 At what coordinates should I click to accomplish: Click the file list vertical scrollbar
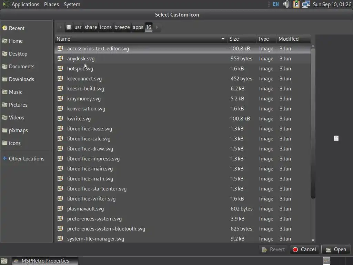(313, 124)
